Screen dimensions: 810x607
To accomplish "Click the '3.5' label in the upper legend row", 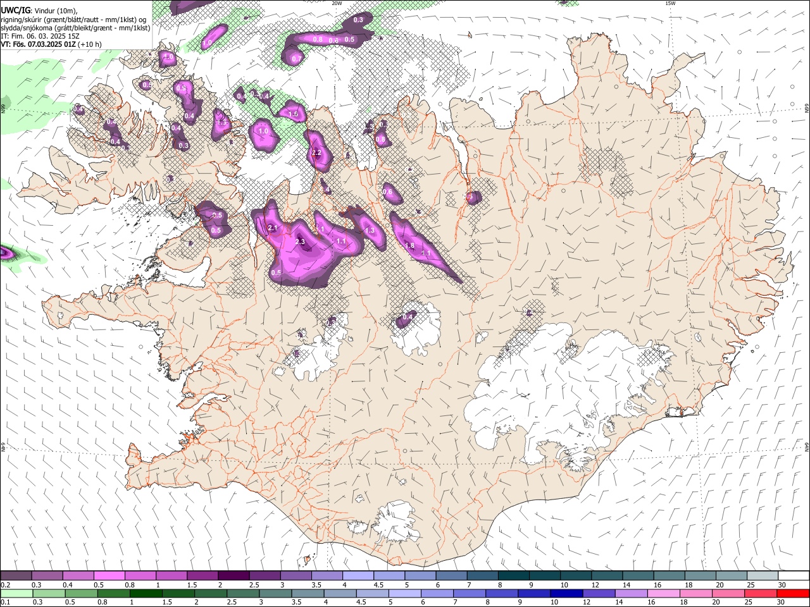I will pyautogui.click(x=316, y=585).
